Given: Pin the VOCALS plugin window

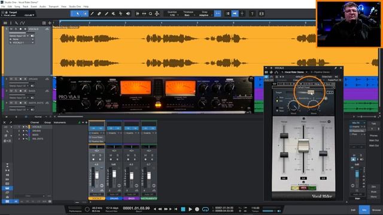Looking at the screenshot, I should coord(336,68).
